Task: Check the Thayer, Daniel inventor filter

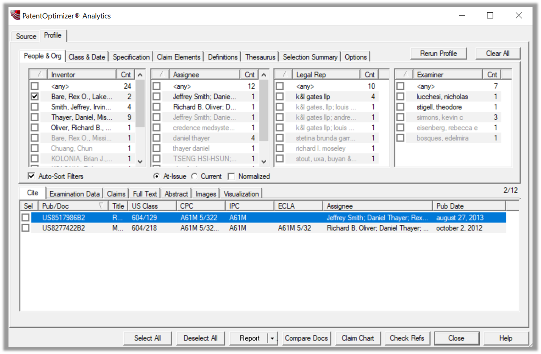Action: (35, 117)
